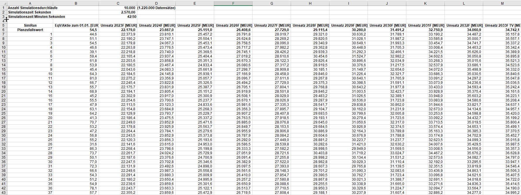Click value 22.373,9 for SimRun 1

tap(128, 34)
